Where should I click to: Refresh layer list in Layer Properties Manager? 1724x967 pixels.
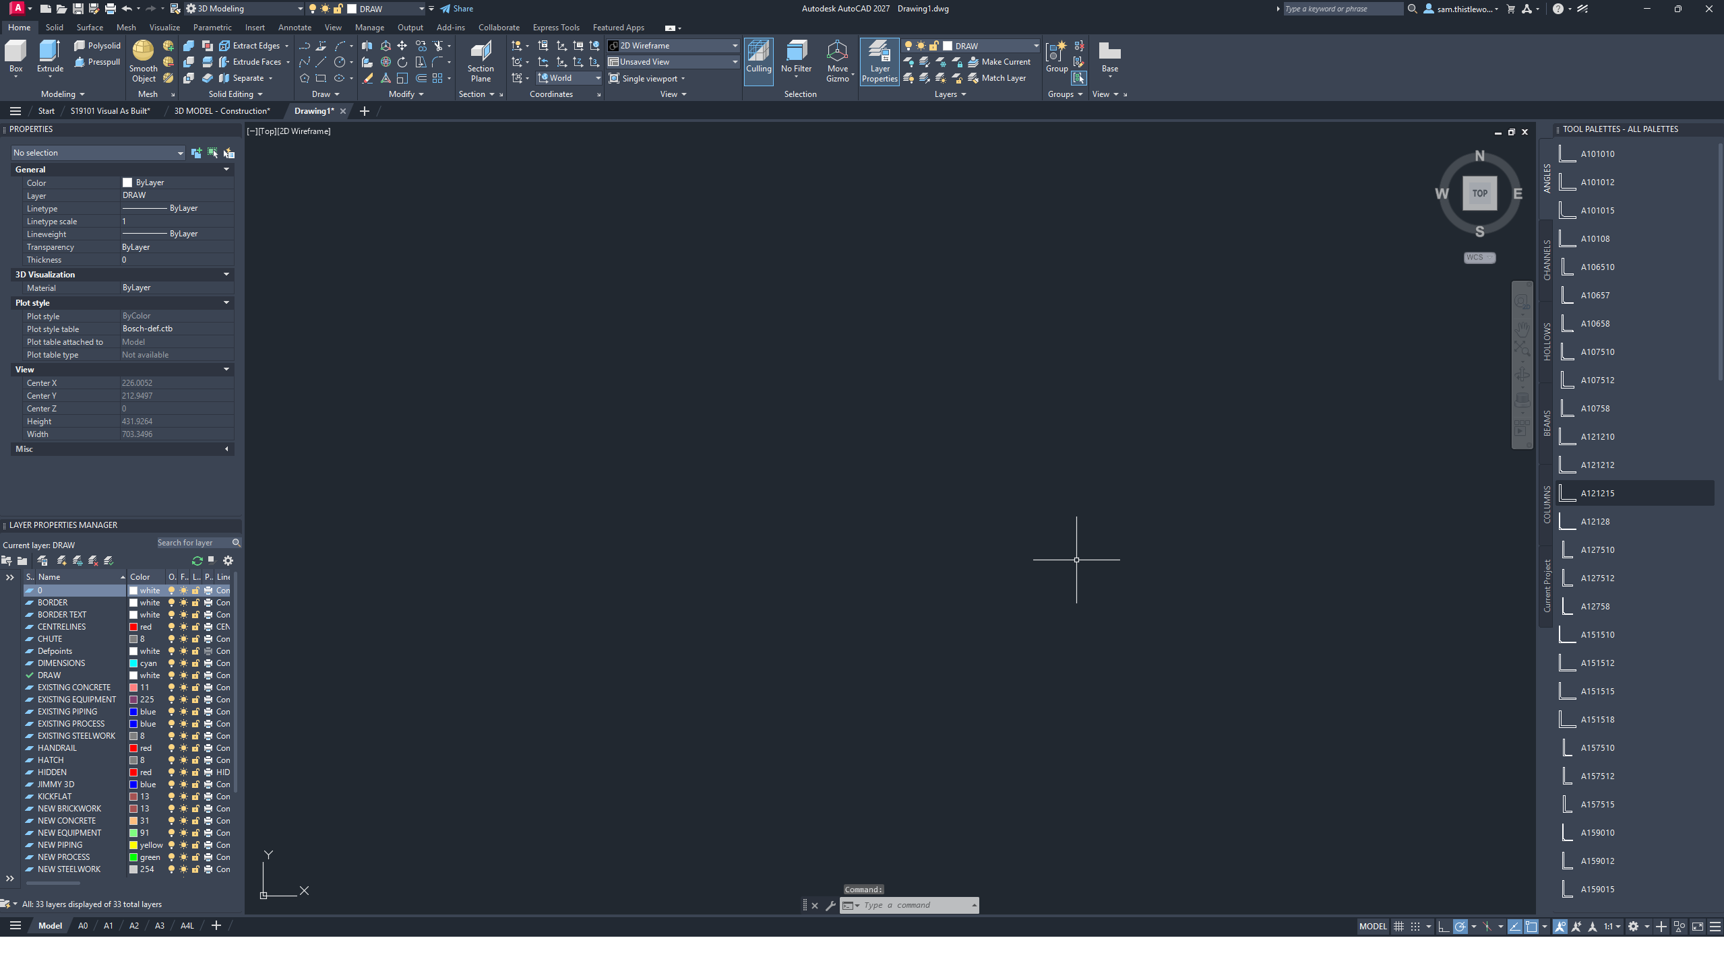coord(197,560)
